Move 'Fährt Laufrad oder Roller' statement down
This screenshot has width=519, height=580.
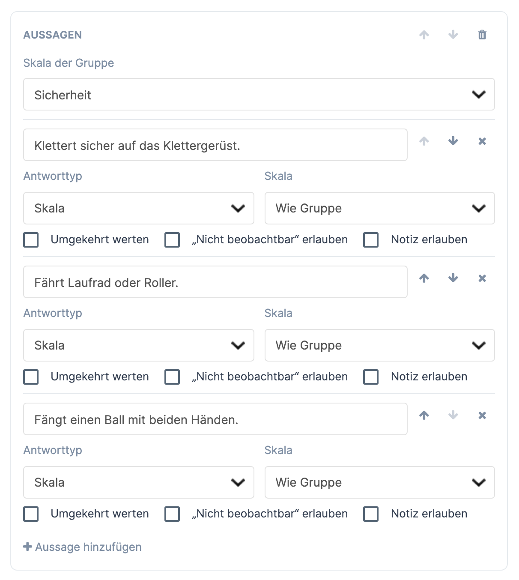[453, 278]
